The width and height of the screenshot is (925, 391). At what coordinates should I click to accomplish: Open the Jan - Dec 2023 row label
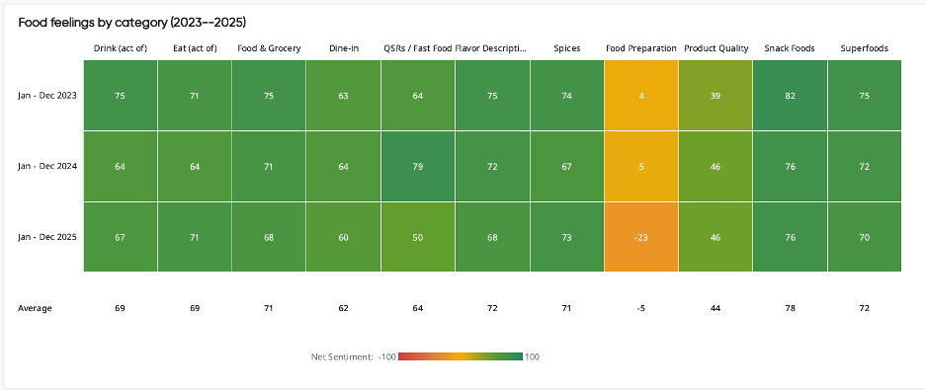47,96
